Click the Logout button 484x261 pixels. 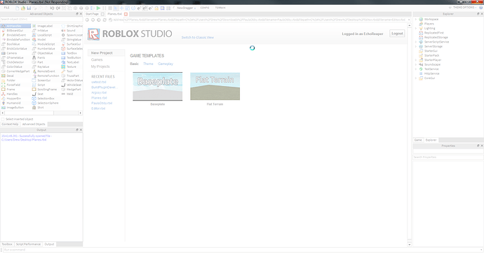pos(397,34)
